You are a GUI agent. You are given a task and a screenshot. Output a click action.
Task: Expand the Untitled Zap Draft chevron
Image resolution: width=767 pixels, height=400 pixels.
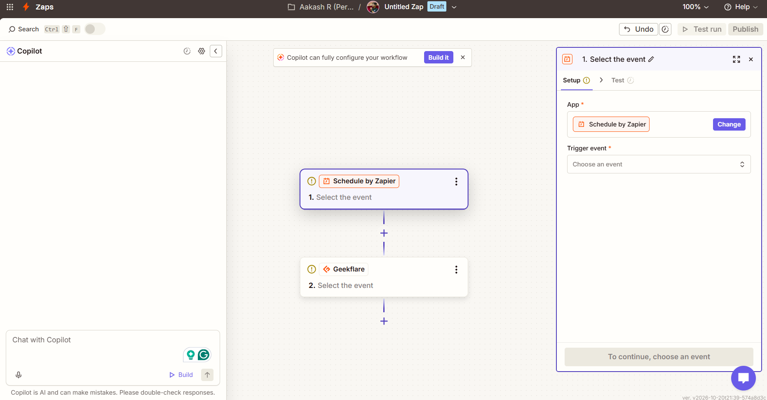point(454,7)
